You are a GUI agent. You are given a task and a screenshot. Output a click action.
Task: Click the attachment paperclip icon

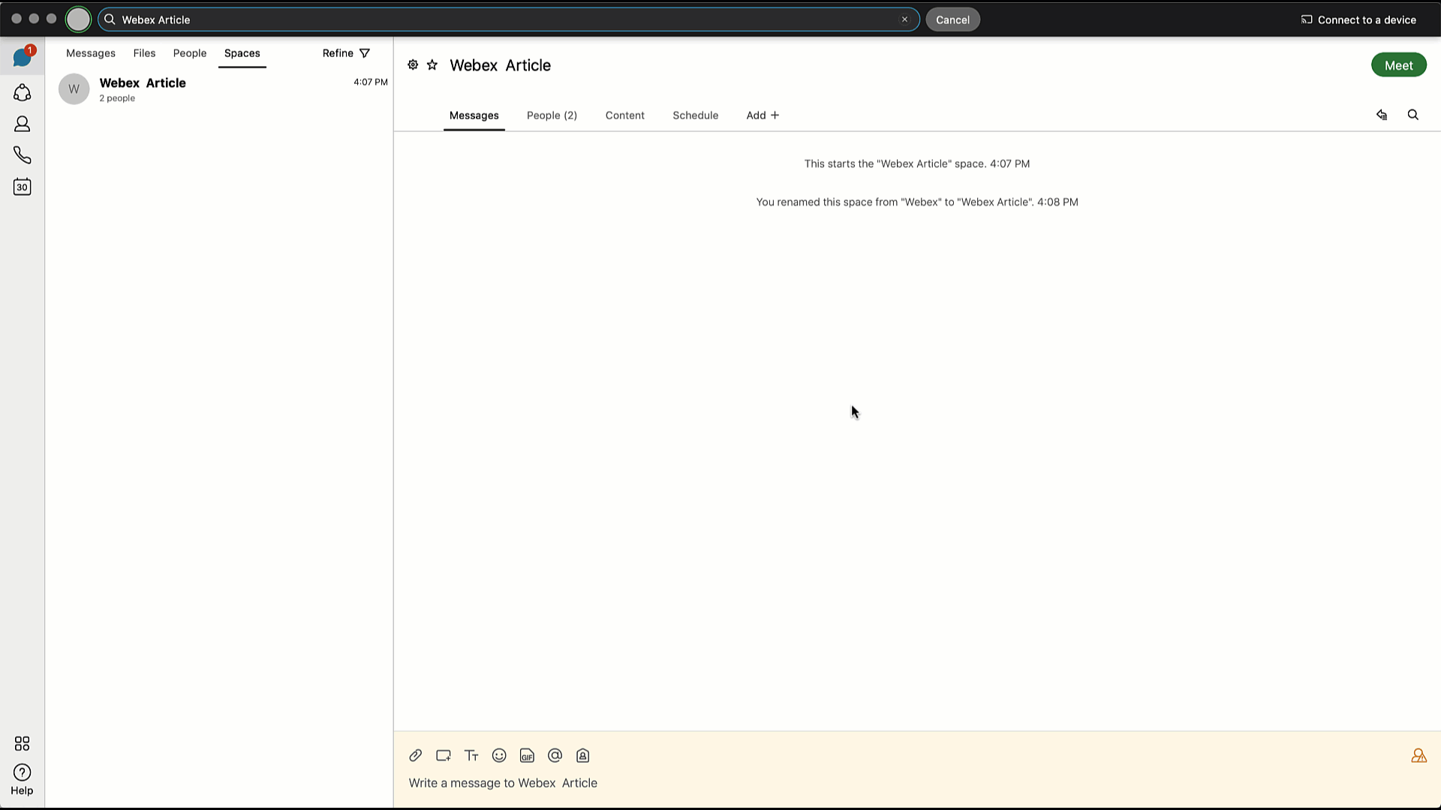[415, 755]
